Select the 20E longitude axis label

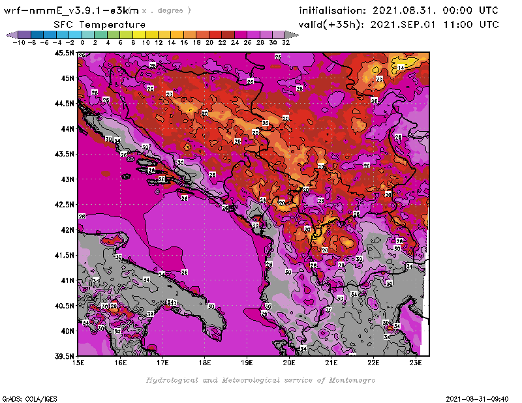click(289, 363)
